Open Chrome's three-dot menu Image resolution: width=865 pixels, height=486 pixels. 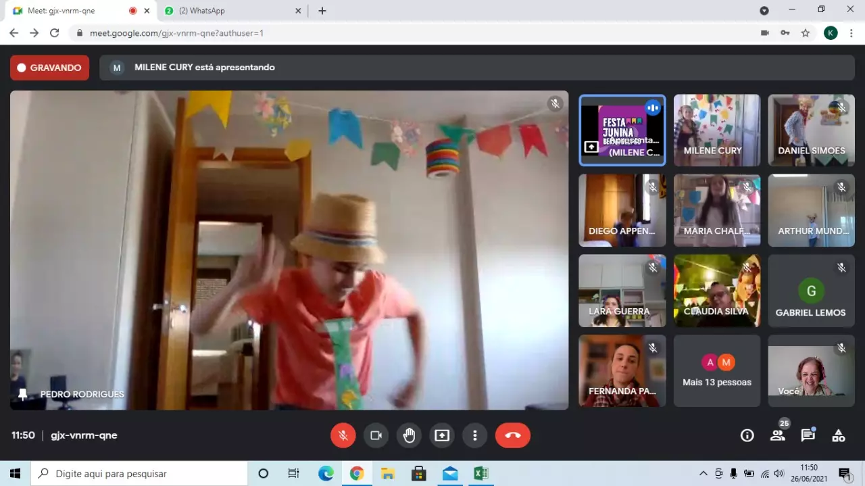coord(851,32)
